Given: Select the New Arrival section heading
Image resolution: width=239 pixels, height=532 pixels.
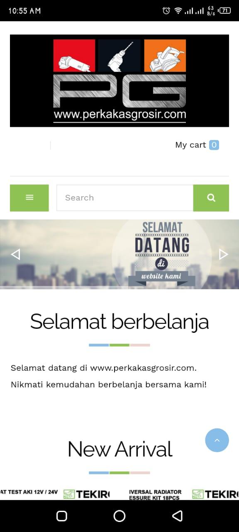Looking at the screenshot, I should 120,449.
